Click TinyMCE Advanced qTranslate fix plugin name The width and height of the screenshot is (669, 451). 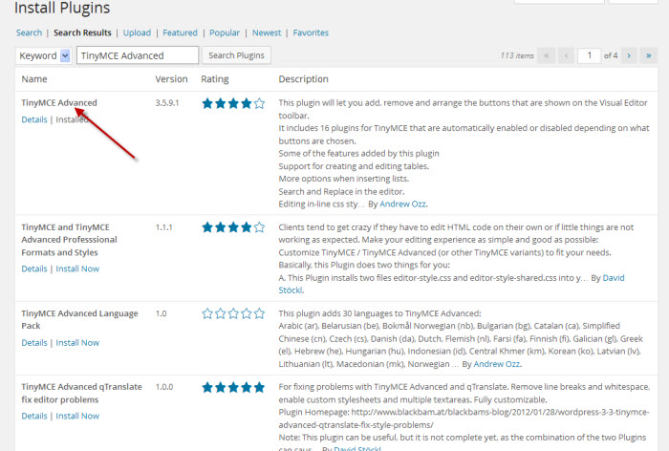[x=81, y=393]
